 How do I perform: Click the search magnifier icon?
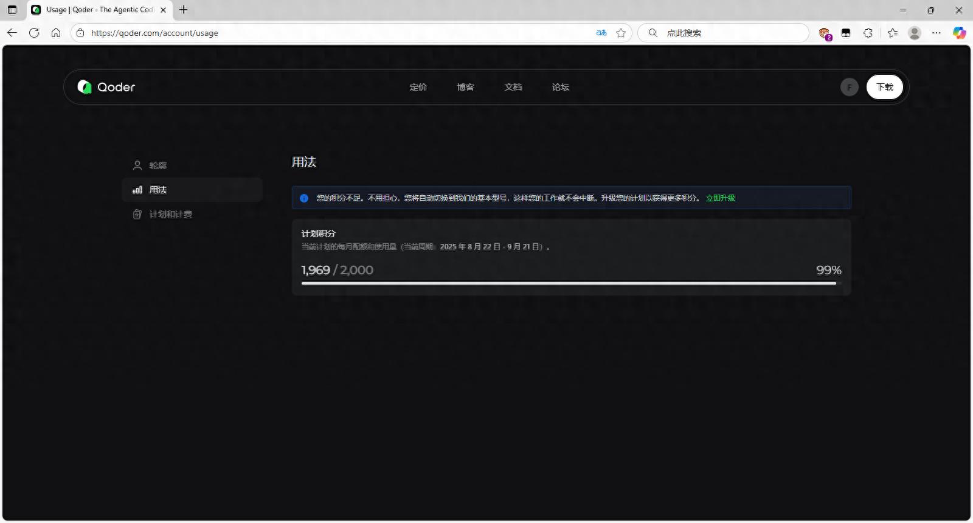653,33
